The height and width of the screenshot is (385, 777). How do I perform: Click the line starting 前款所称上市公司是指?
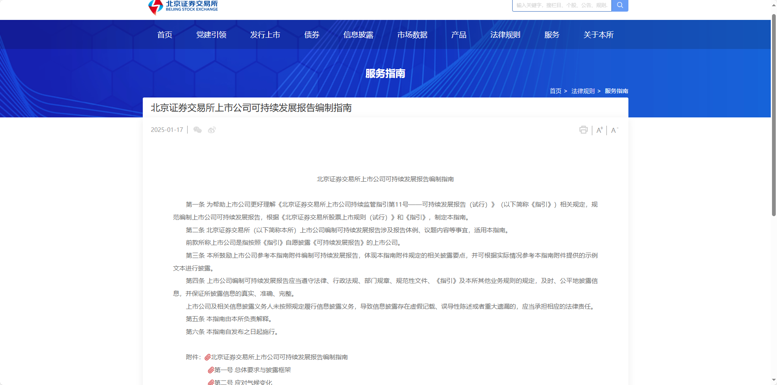(x=294, y=243)
